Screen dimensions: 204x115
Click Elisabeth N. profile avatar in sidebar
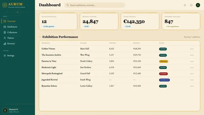5,111
